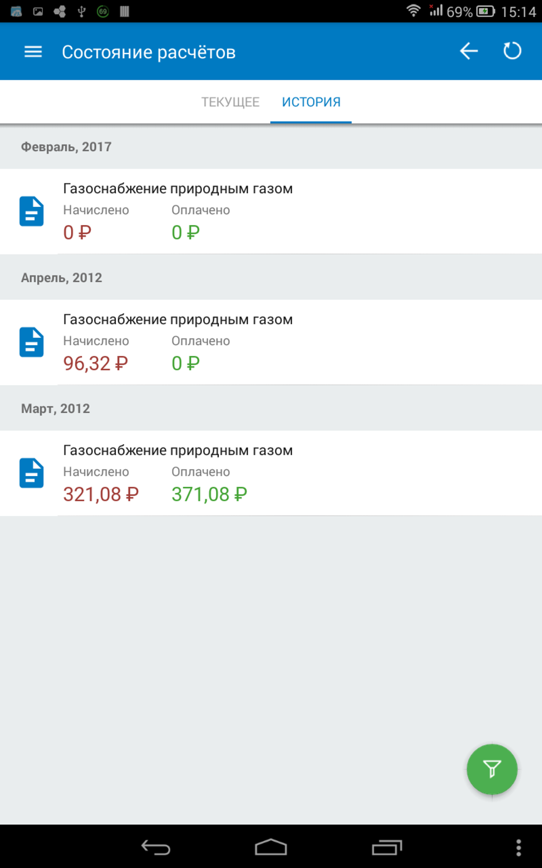Open February 2017 gas supply record title
The image size is (542, 868).
tap(177, 189)
